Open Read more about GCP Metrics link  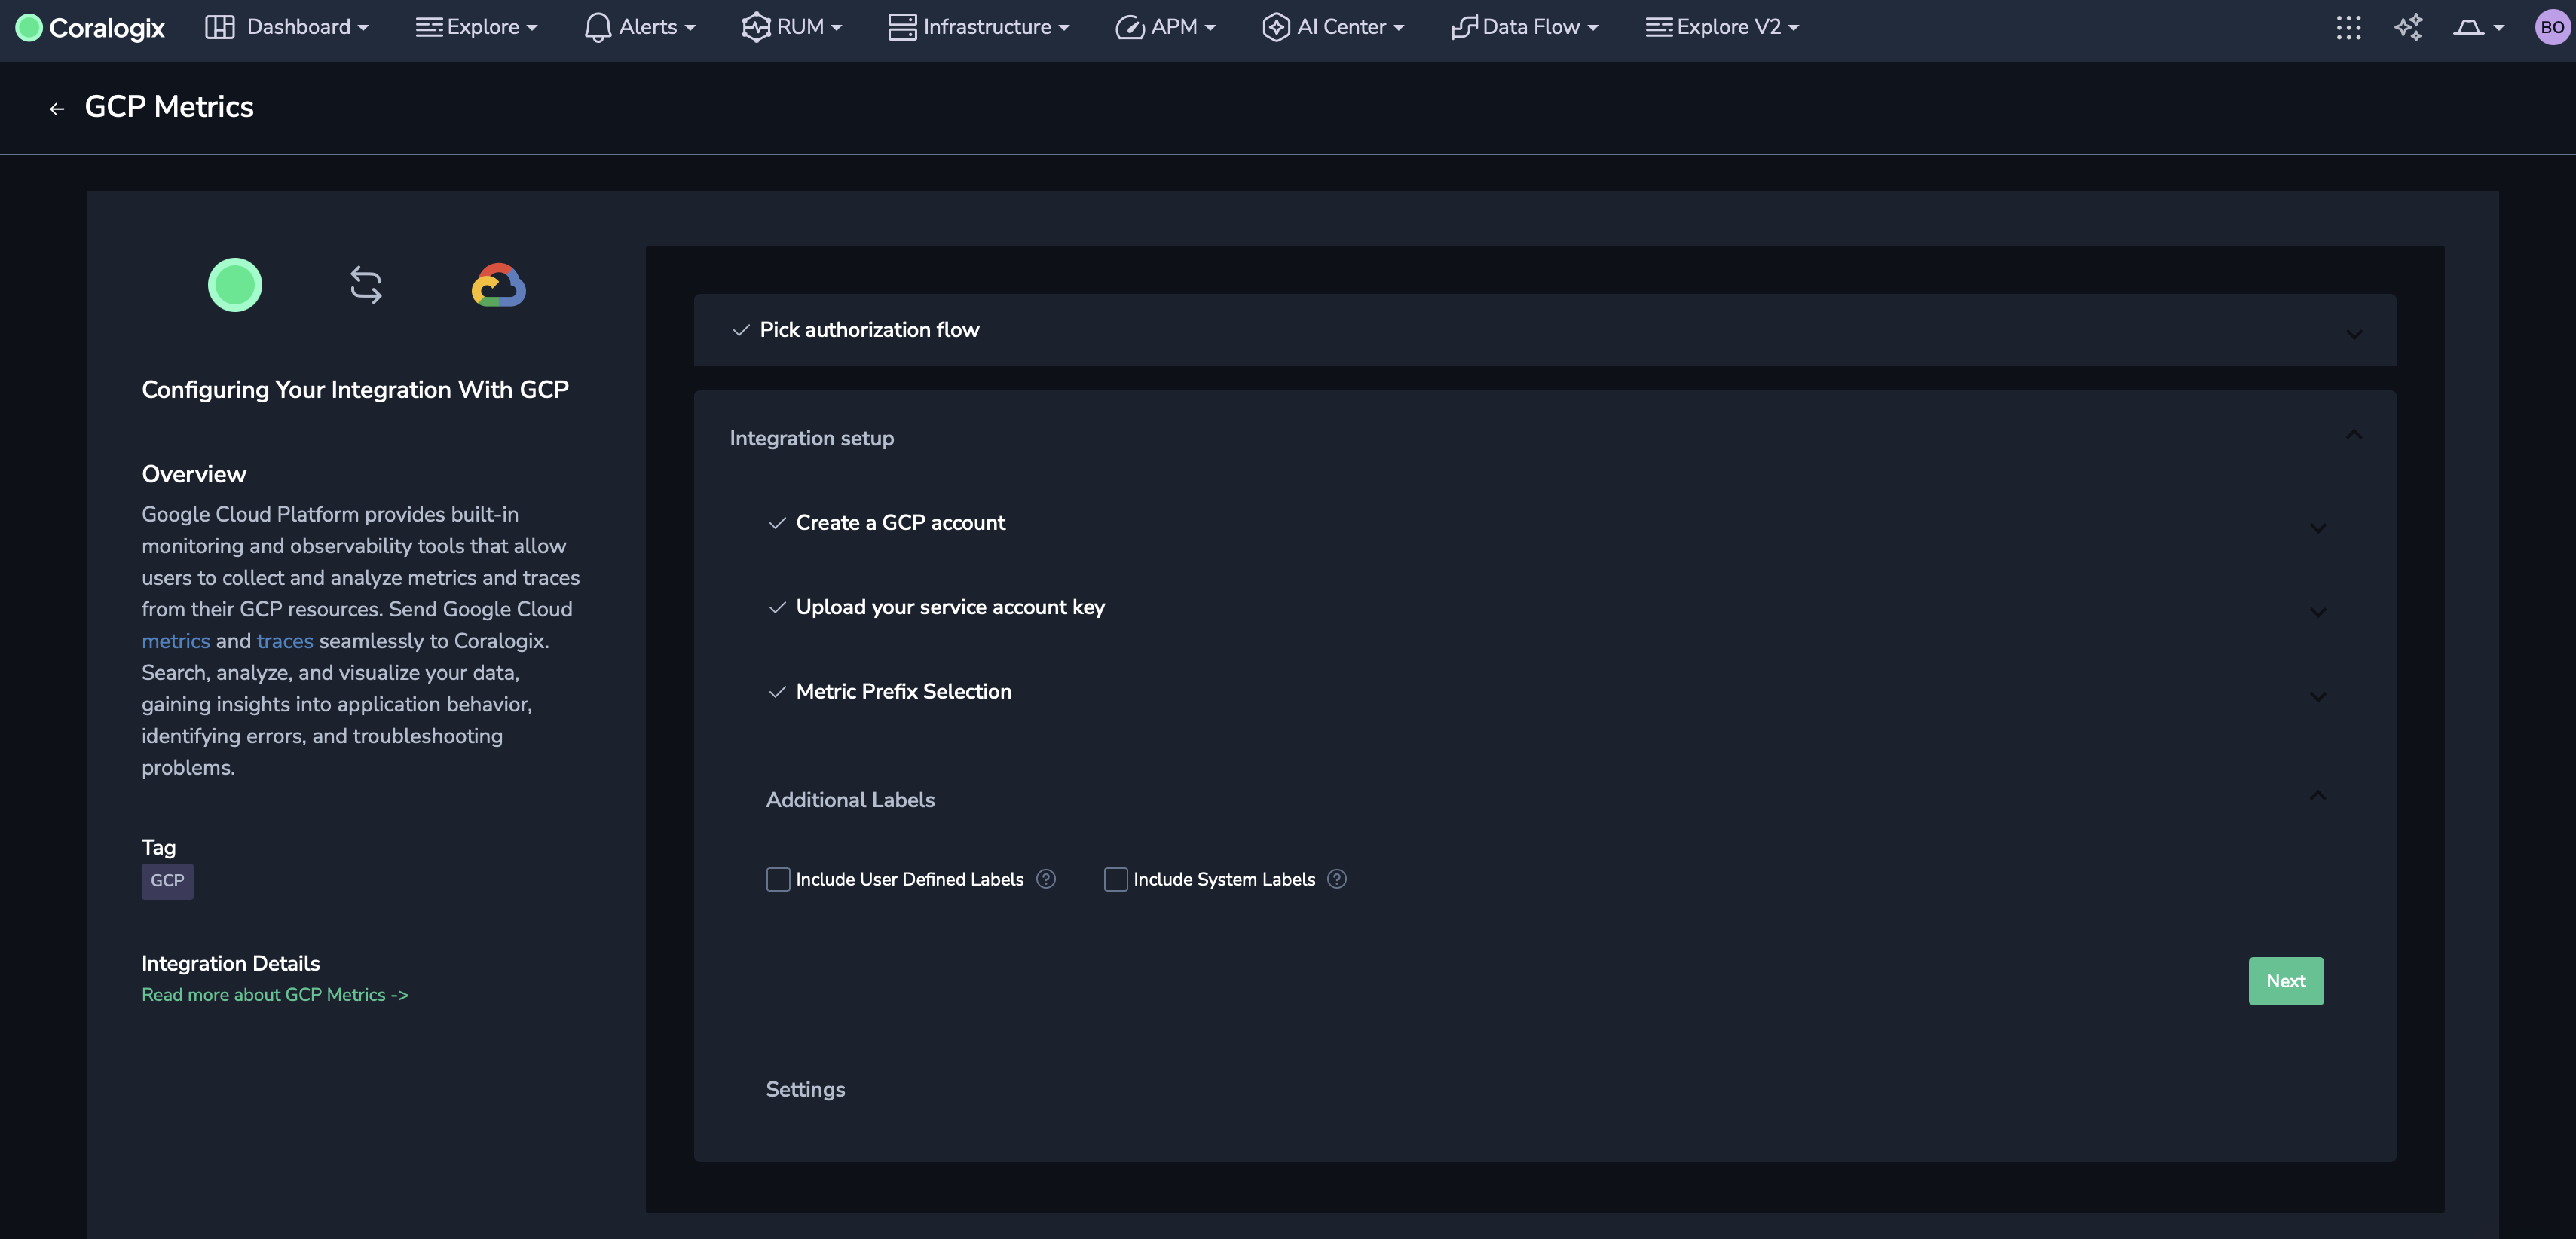[x=275, y=995]
